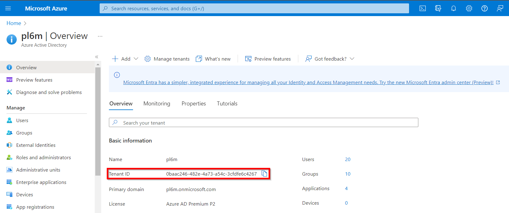Open the Devices count 0 link
Screen dimensions: 509x213
click(x=346, y=203)
